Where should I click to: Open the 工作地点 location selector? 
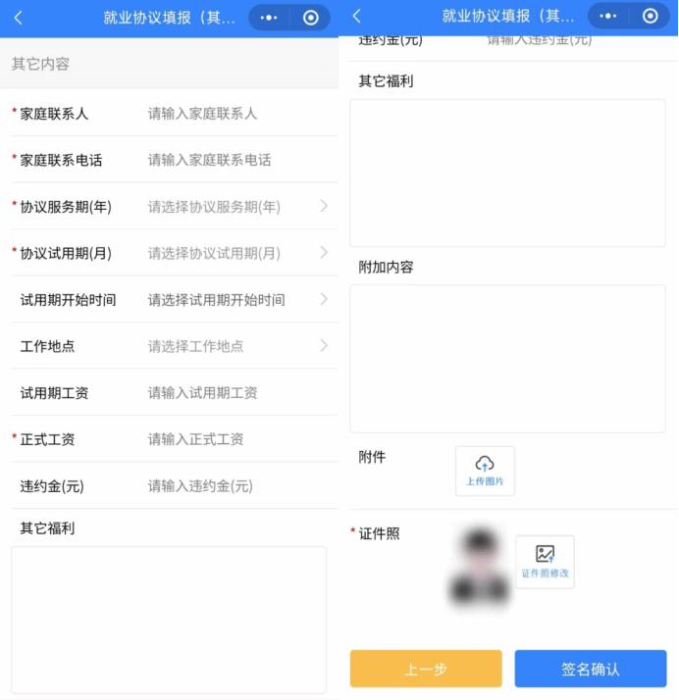click(x=235, y=346)
